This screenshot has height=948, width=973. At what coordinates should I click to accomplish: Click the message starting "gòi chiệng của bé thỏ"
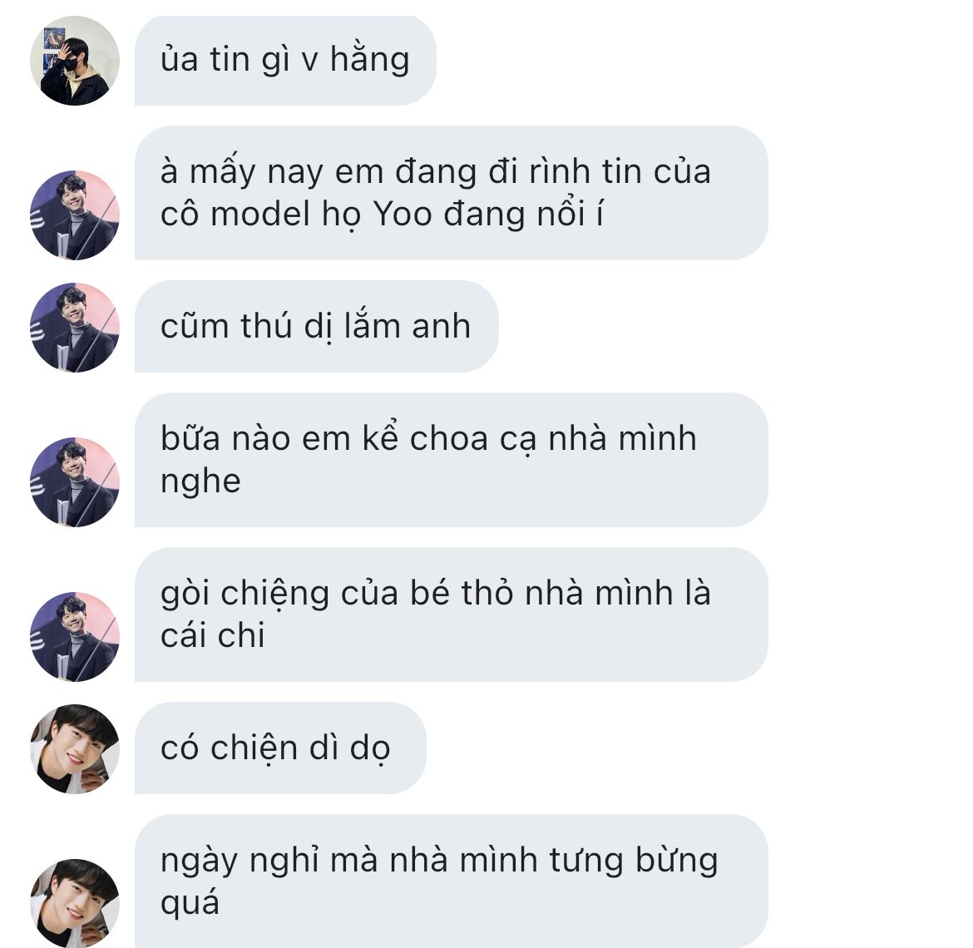(x=451, y=615)
